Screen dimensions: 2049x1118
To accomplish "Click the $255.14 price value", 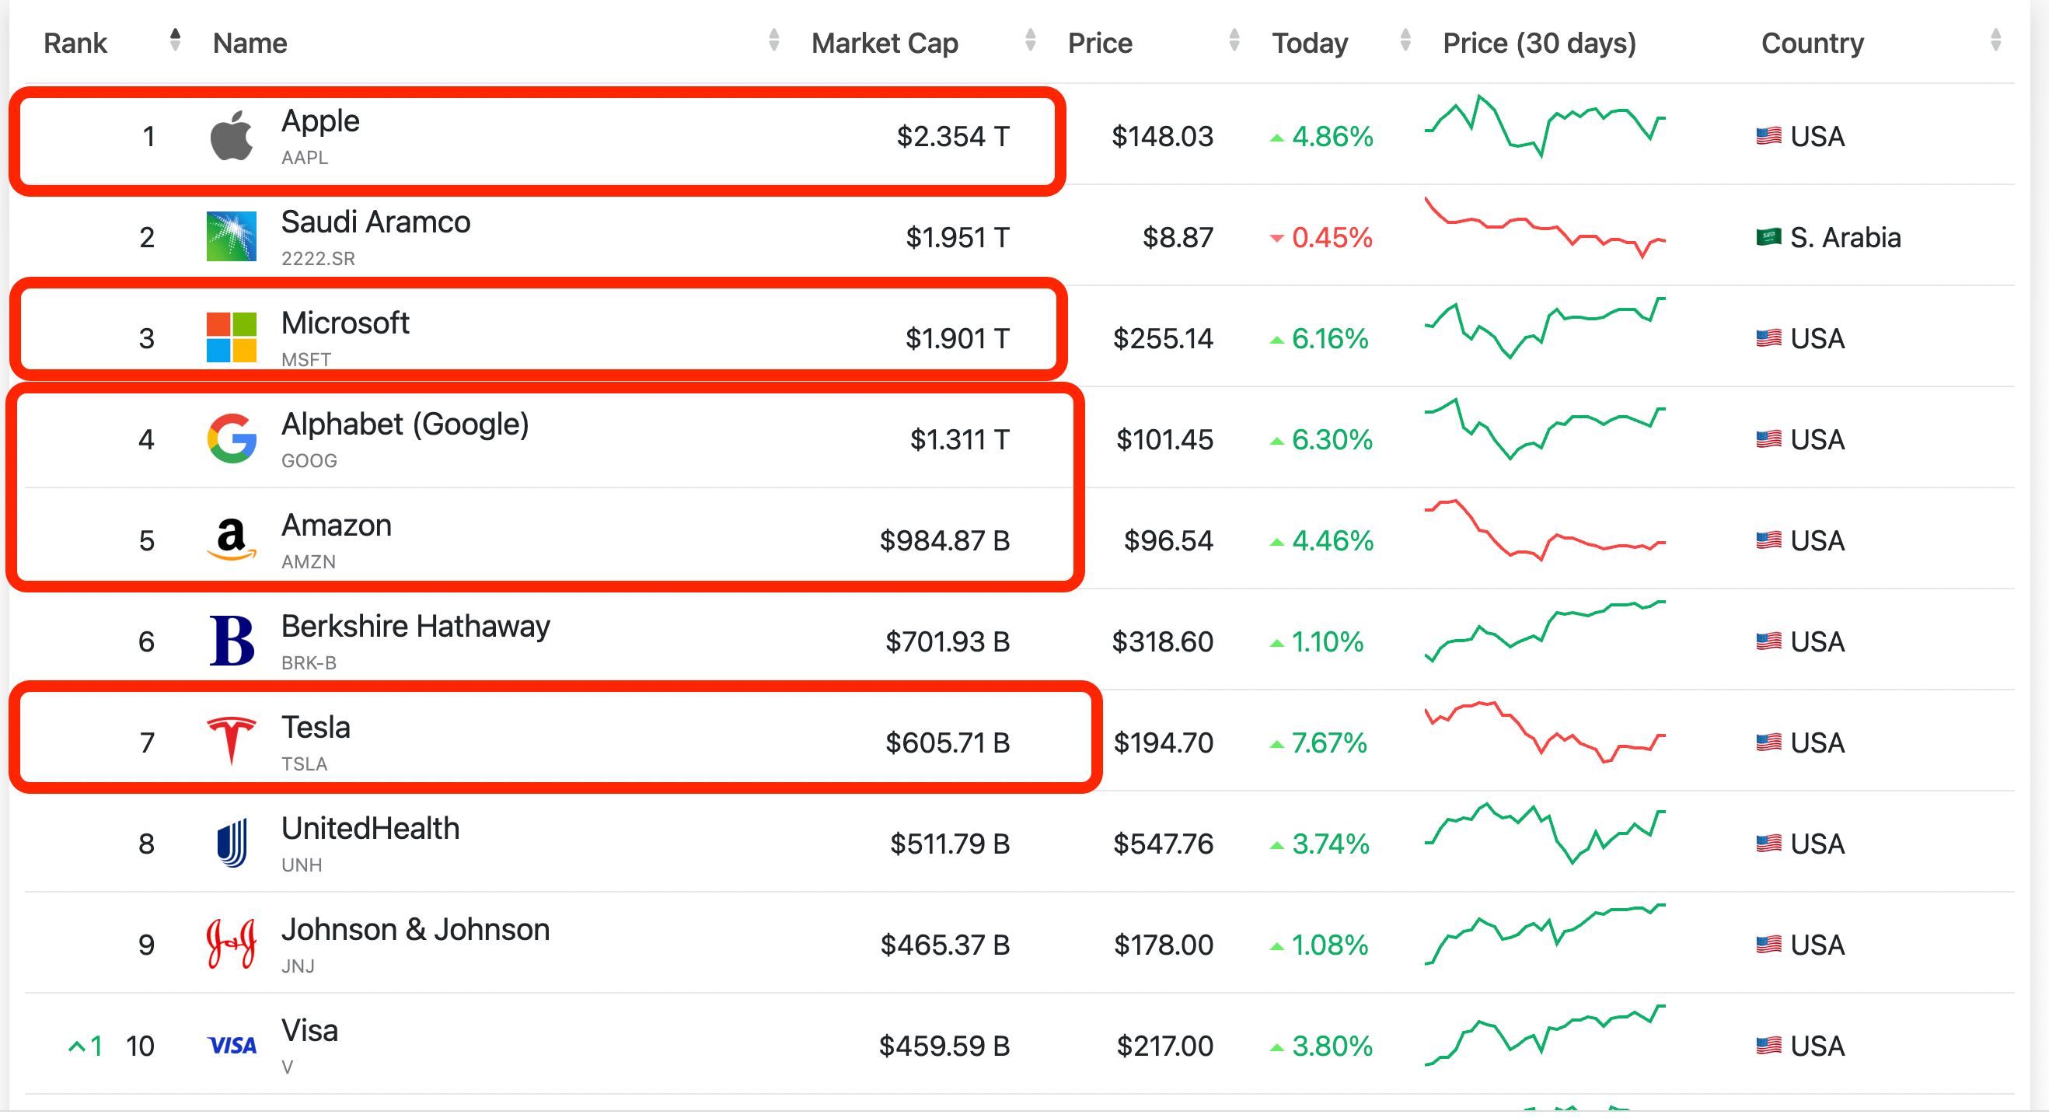I will pos(1163,338).
